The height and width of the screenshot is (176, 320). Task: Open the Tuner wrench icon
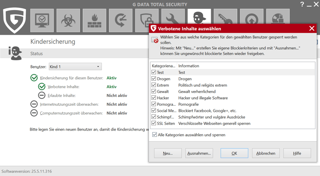pyautogui.click(x=173, y=17)
